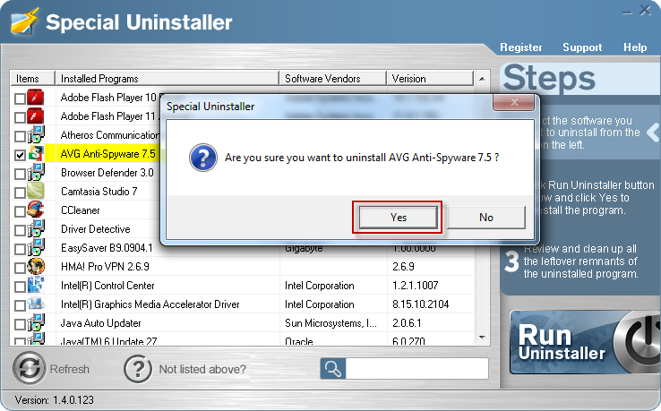This screenshot has width=661, height=411.
Task: Open the Support menu item
Action: tap(582, 47)
